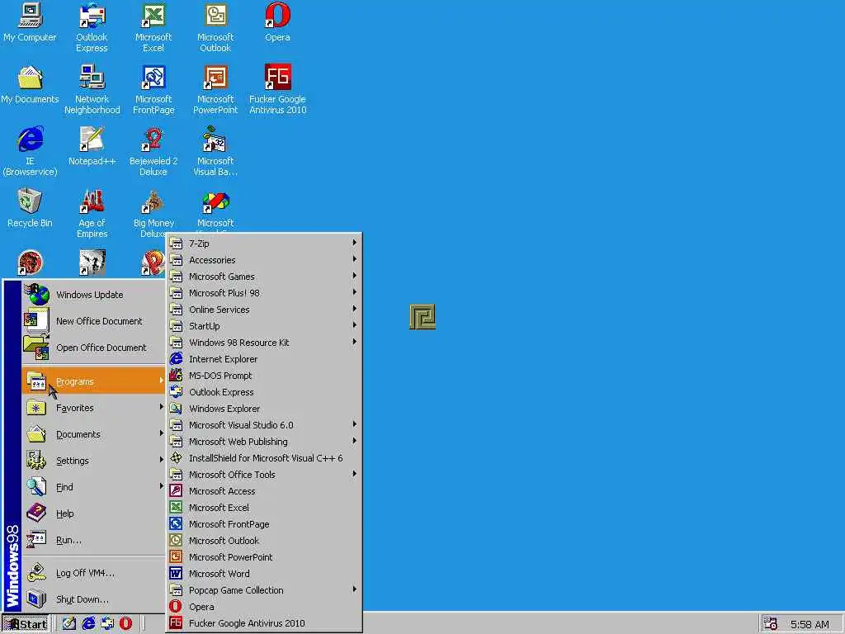Launch Microsoft Access from the Programs menu
Screen dimensions: 845x634
pos(264,492)
